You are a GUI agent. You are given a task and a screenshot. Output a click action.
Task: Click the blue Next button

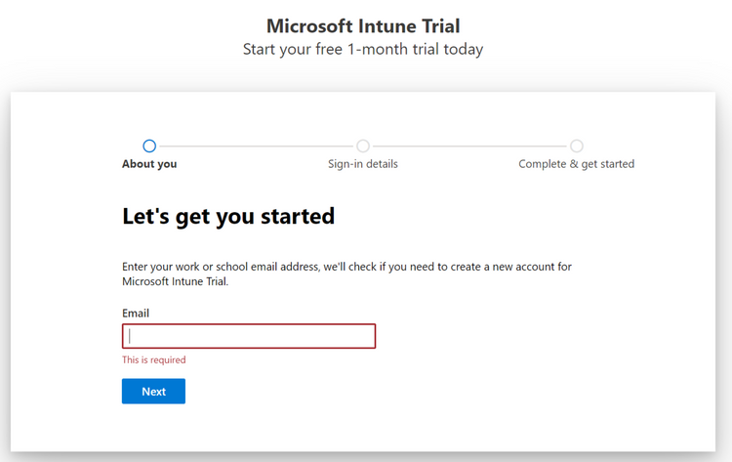pyautogui.click(x=153, y=391)
